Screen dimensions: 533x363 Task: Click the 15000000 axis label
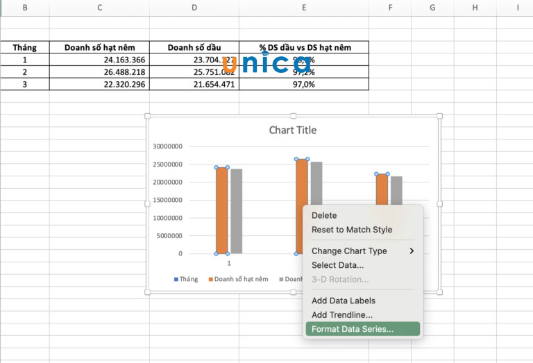click(167, 200)
